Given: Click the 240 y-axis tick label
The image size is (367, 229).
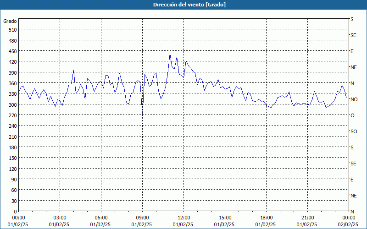Looking at the screenshot, I should pyautogui.click(x=13, y=126).
